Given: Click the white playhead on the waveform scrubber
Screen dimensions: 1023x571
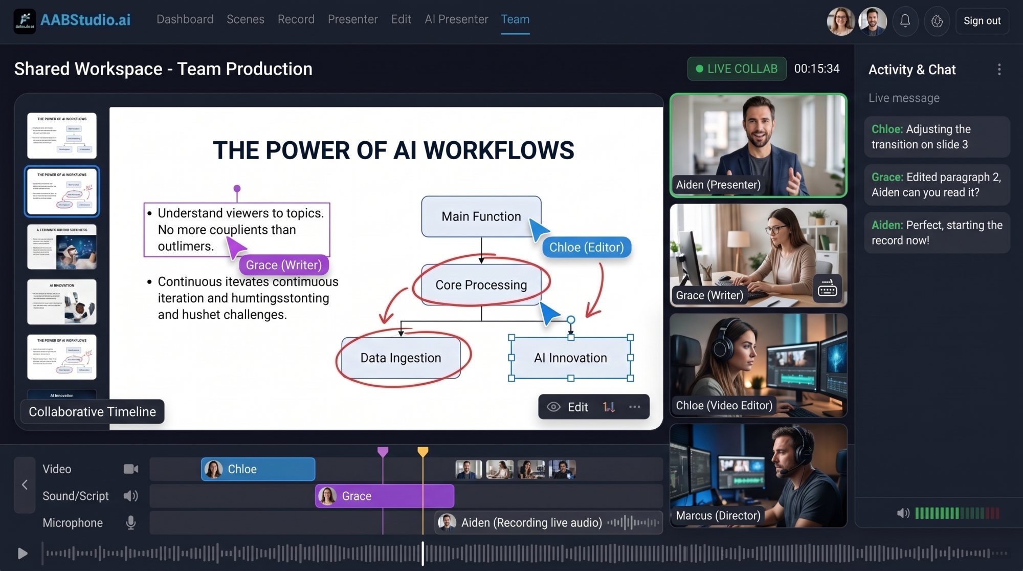Looking at the screenshot, I should (x=422, y=553).
